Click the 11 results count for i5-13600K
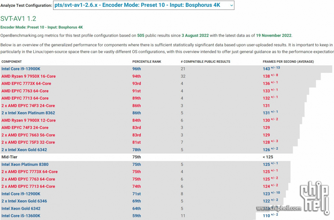The width and height of the screenshot is (334, 220). [x=183, y=216]
